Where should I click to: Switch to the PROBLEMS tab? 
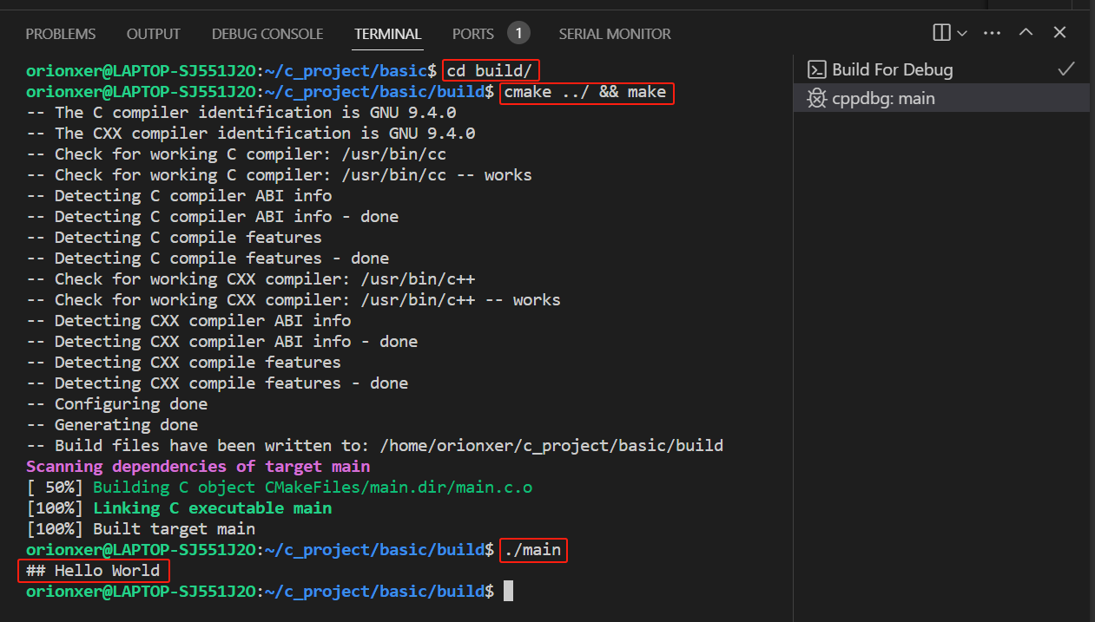[x=61, y=34]
